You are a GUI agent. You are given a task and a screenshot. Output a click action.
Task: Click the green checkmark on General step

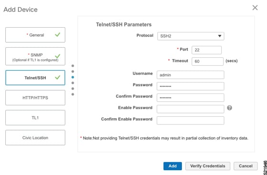(57, 35)
